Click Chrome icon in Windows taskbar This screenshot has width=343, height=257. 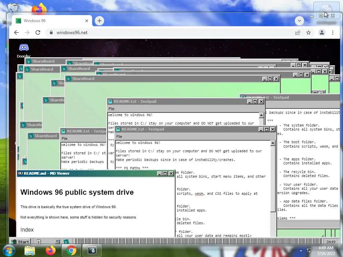[71, 250]
